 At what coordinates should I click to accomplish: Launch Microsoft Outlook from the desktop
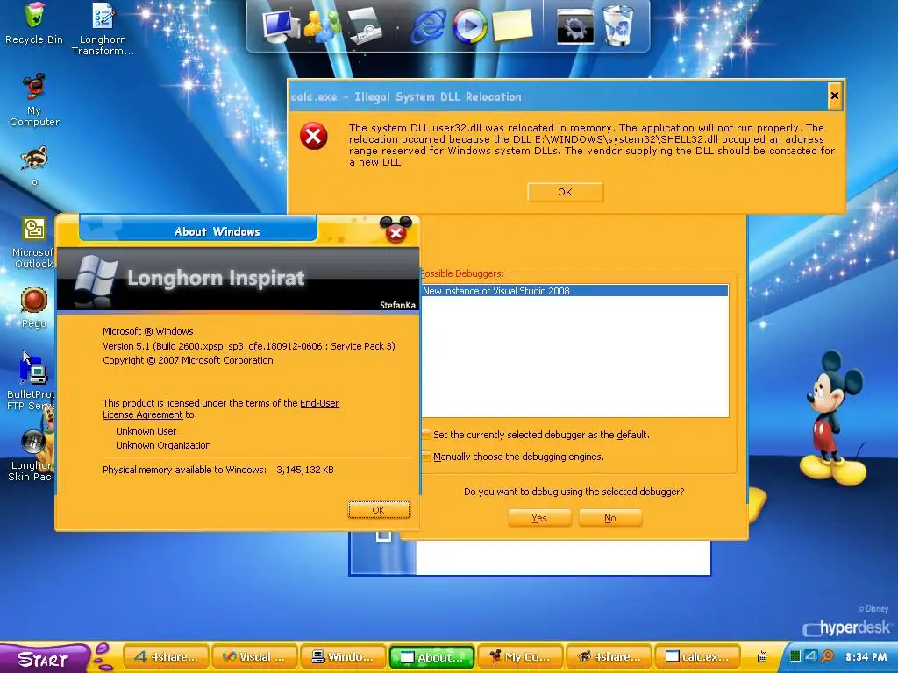click(34, 242)
